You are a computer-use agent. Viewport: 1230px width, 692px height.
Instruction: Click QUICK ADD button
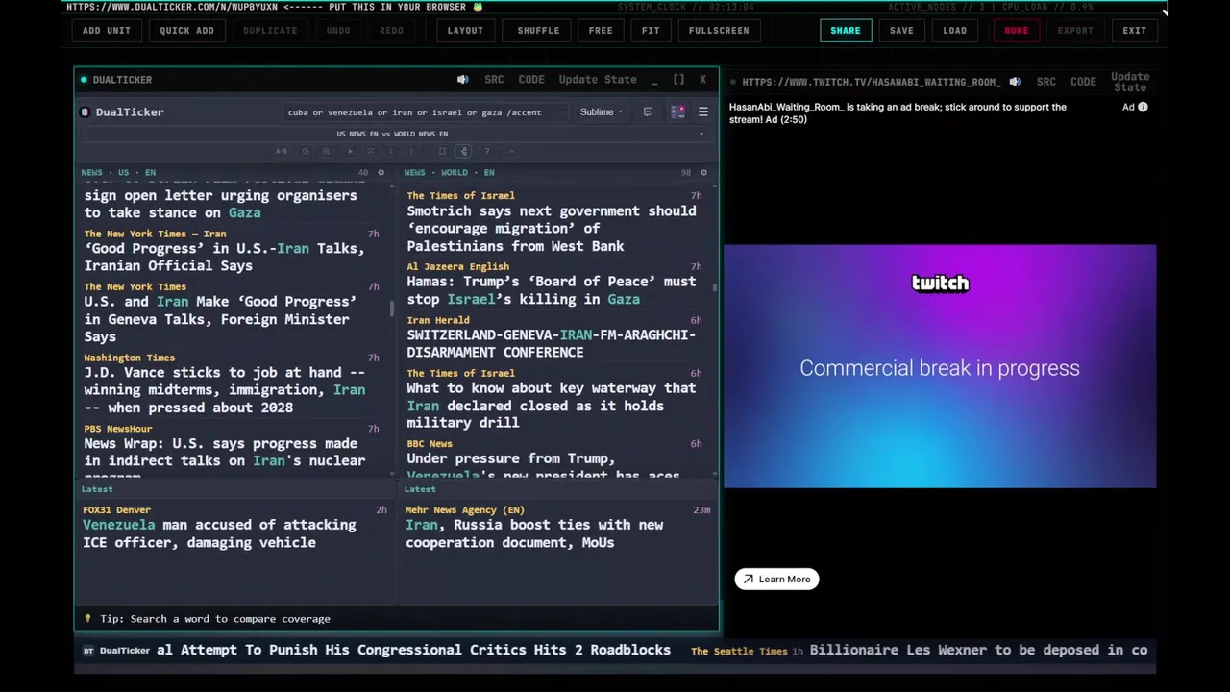186,31
